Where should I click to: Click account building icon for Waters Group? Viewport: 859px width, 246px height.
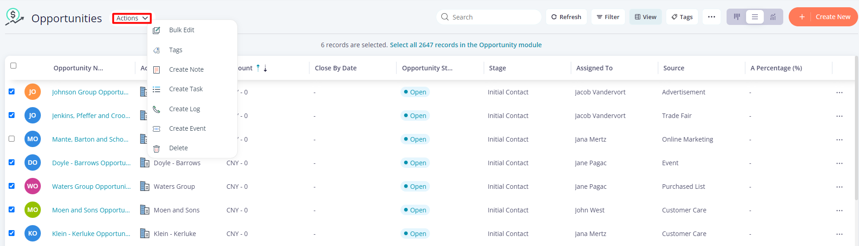(145, 186)
